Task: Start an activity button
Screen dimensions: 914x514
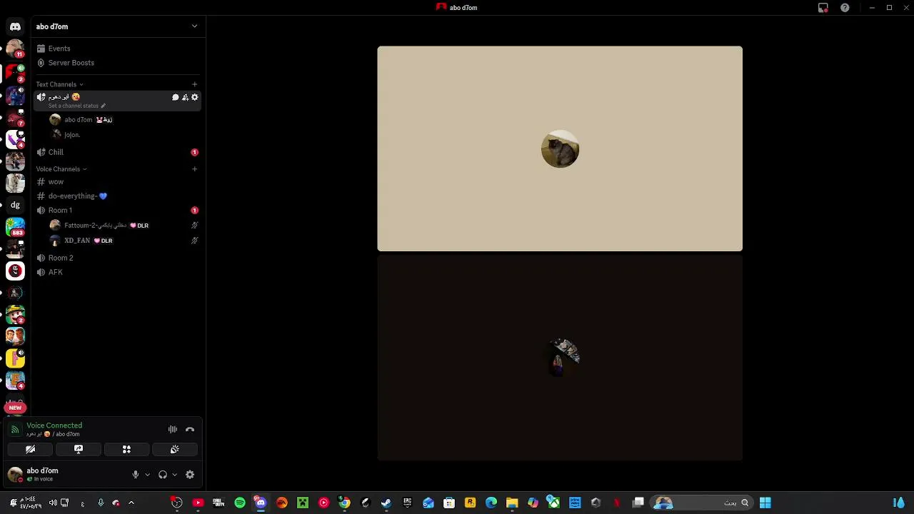Action: coord(126,449)
